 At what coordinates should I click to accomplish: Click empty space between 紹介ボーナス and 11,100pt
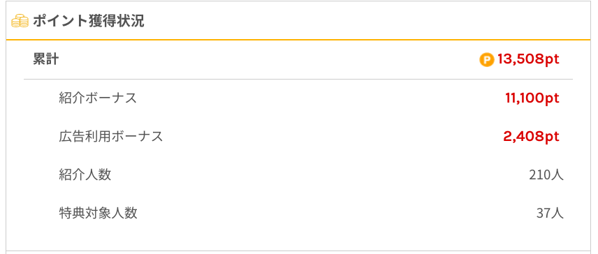pyautogui.click(x=321, y=98)
